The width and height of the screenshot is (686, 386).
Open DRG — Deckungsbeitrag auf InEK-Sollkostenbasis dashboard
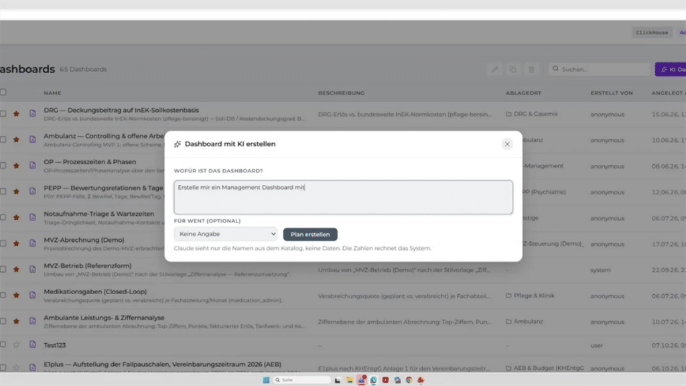[121, 111]
